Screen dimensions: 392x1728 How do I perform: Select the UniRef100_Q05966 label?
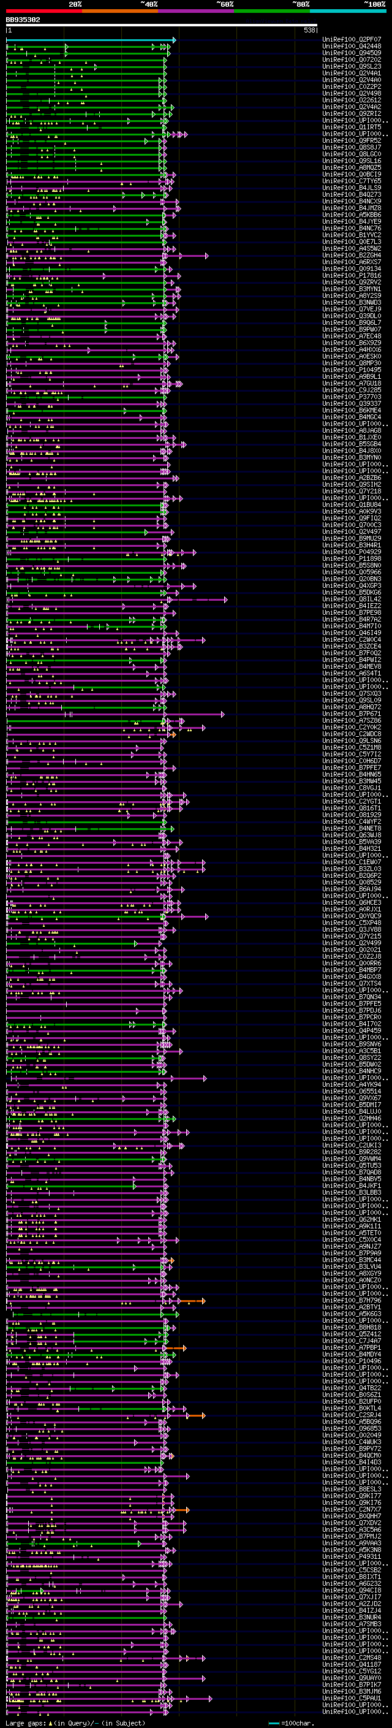[352, 572]
